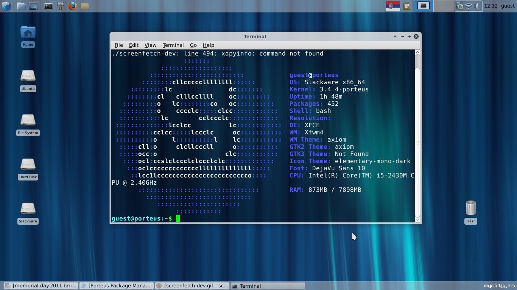Click the 'Packages: 452' line
Viewport: 517px width, 290px height.
[314, 104]
